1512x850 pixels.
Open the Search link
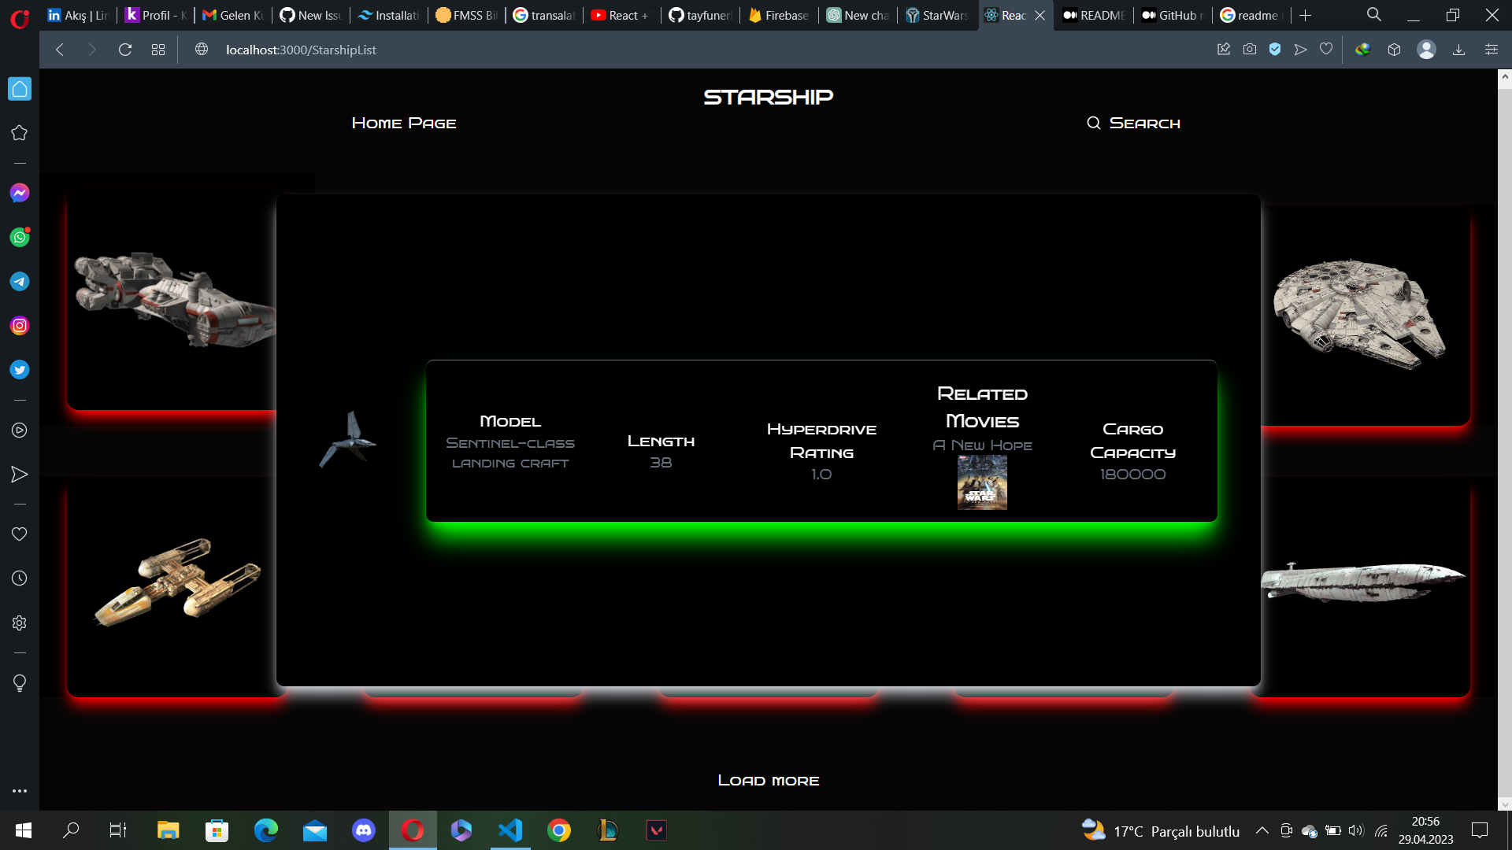pos(1134,124)
